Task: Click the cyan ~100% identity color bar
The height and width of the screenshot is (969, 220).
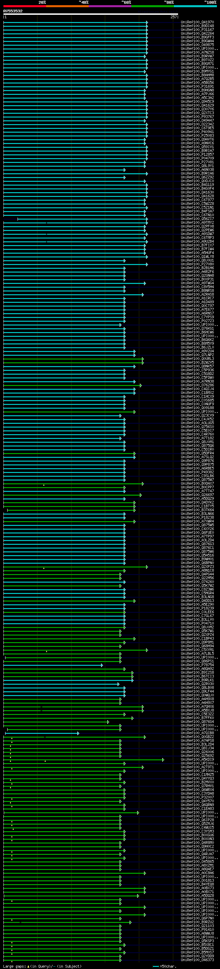Action: (196, 6)
